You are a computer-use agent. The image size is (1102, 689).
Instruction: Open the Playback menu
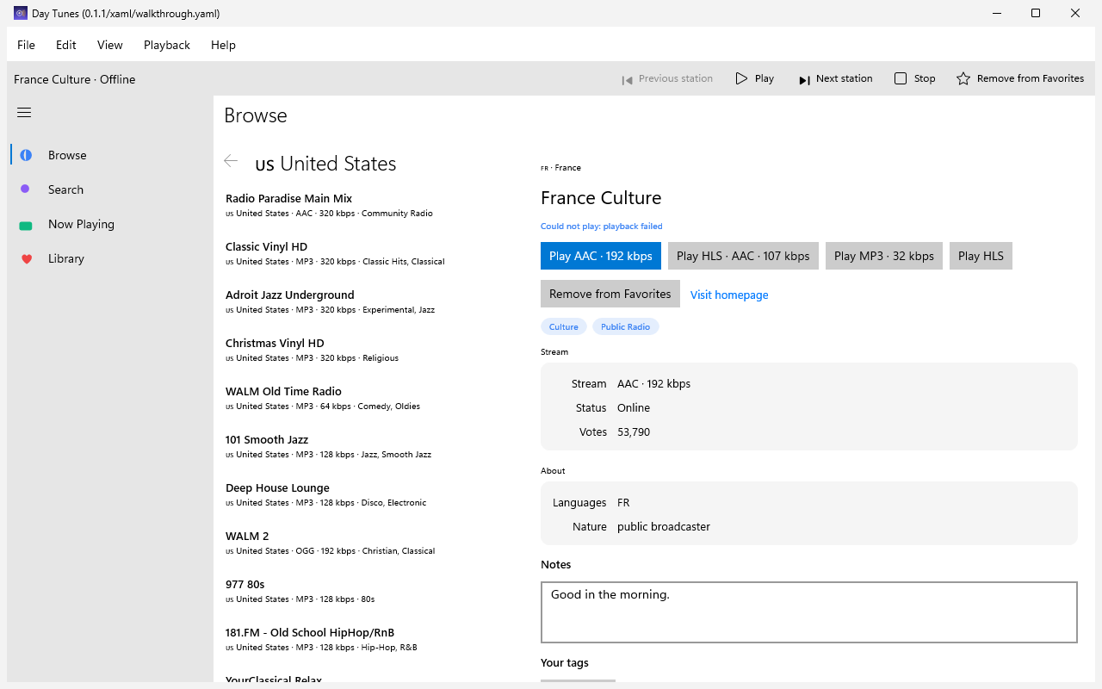click(x=167, y=45)
